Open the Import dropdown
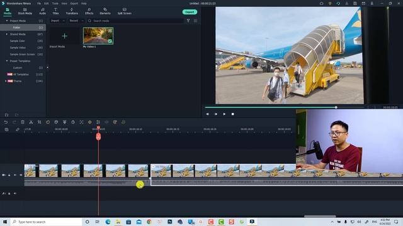 (x=57, y=21)
